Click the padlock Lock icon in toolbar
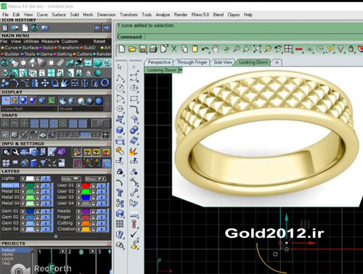 (x=351, y=49)
